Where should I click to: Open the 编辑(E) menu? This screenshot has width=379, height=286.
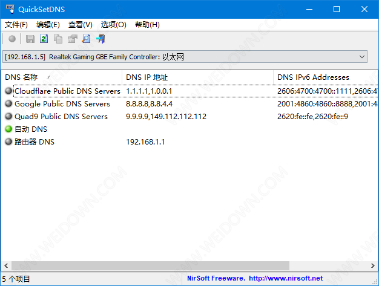point(48,25)
